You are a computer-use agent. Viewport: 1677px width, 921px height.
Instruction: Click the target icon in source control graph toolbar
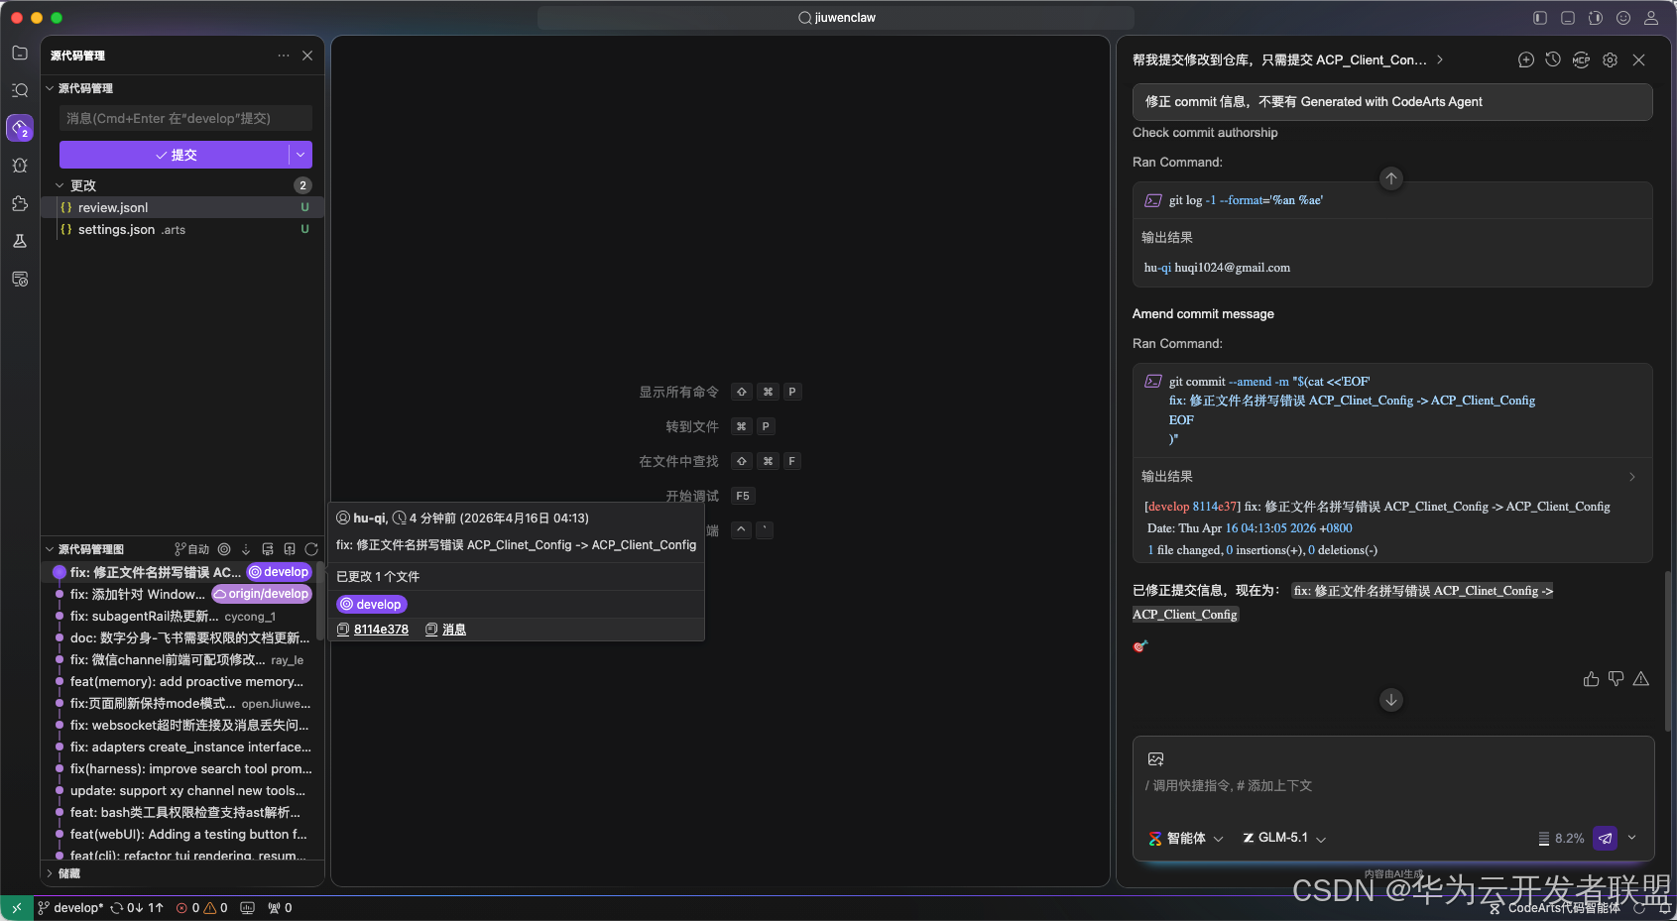click(224, 549)
